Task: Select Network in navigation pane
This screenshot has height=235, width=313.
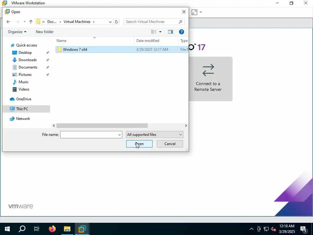Action: 23,119
